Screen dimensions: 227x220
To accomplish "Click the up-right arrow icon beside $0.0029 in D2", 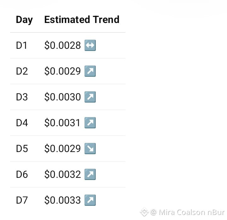I will point(90,71).
